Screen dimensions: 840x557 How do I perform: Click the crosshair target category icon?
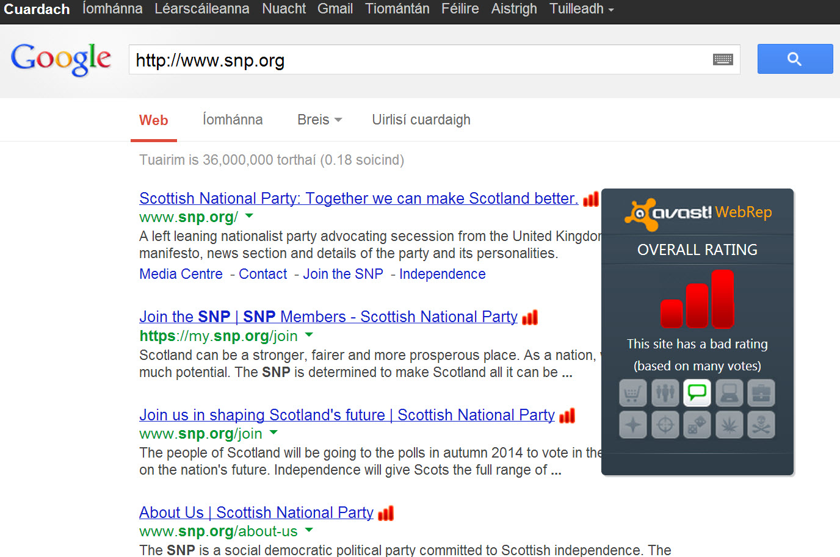tap(665, 425)
